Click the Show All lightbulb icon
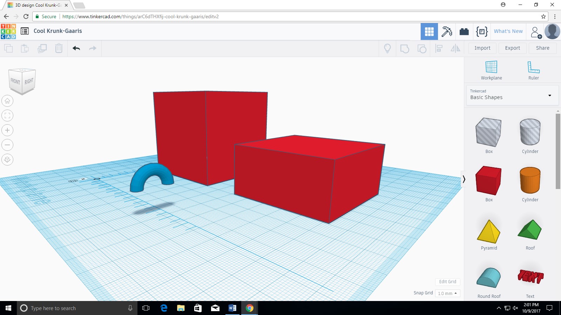This screenshot has height=315, width=561. [x=387, y=48]
